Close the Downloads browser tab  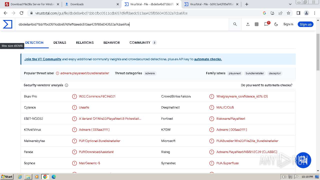coord(118,4)
